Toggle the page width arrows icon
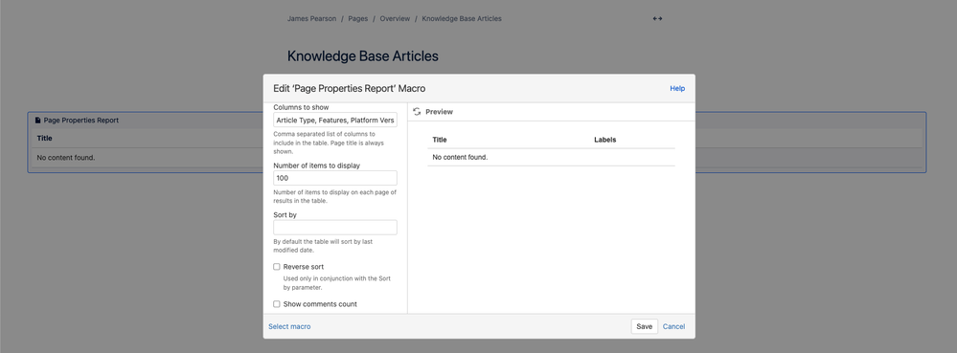Viewport: 957px width, 353px height. [657, 18]
